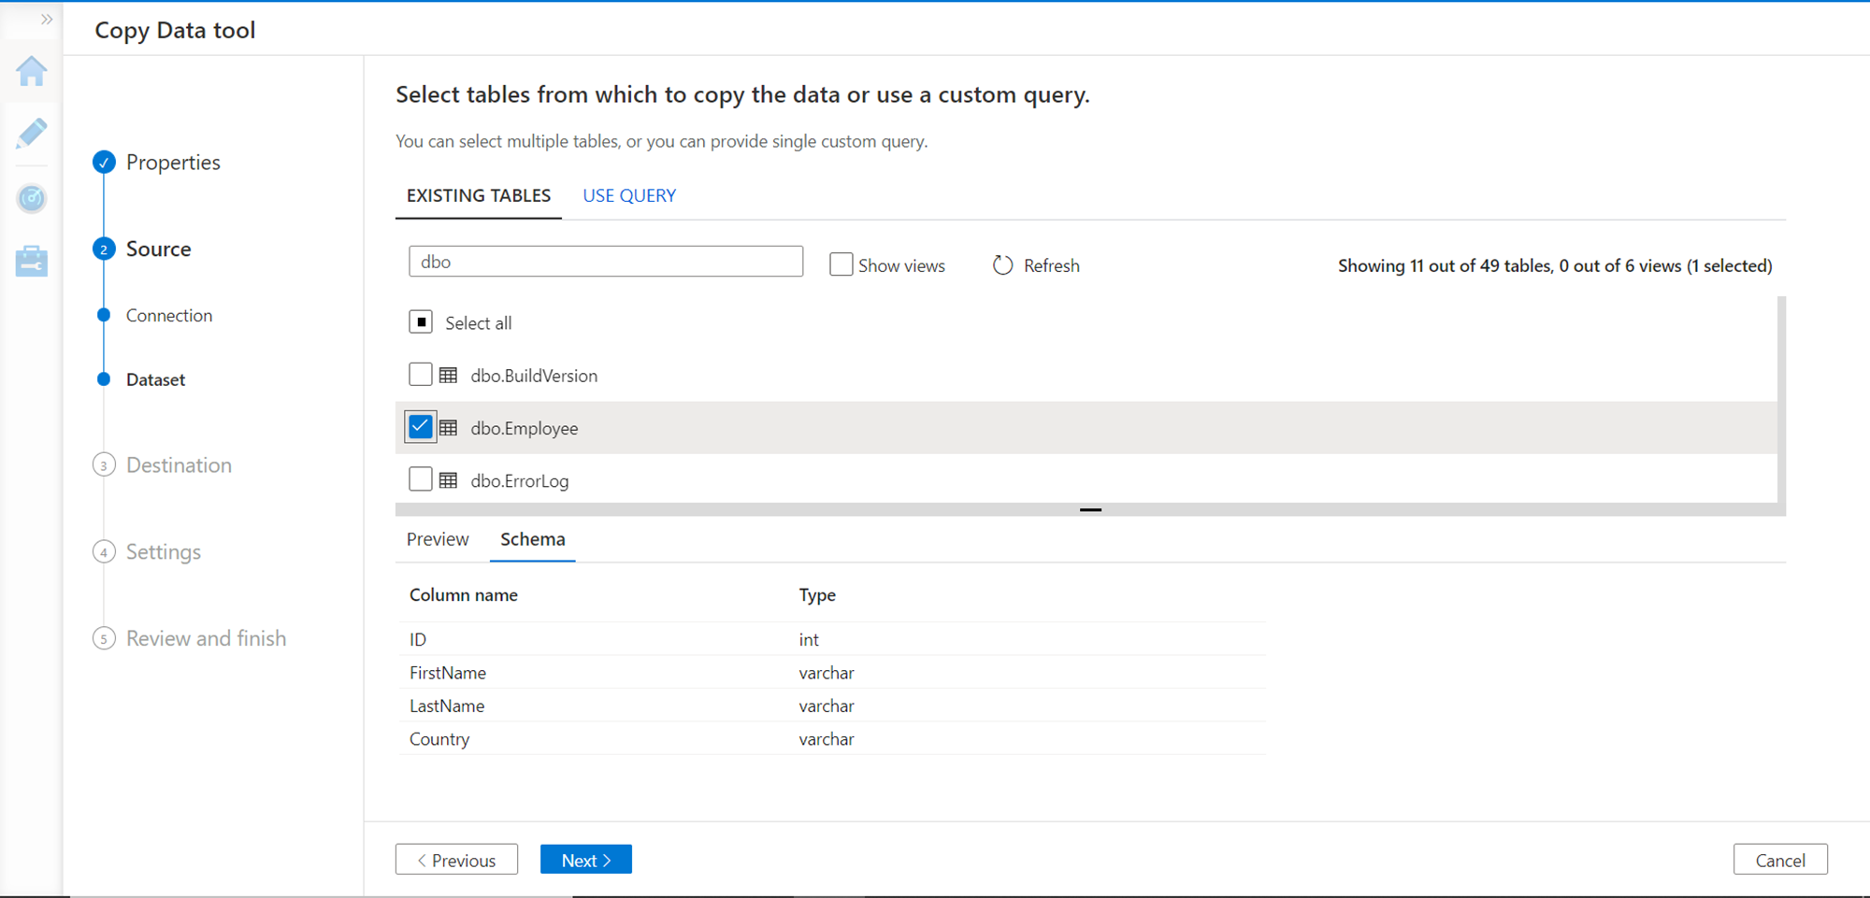
Task: Enable the Show views checkbox
Action: click(x=841, y=264)
